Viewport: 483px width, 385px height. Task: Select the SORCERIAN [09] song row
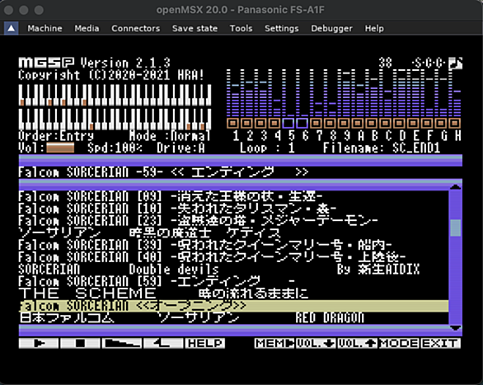(x=233, y=196)
